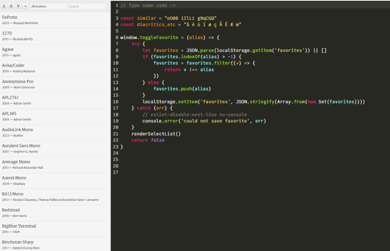Toggle the arrow ligatures filter icon
The height and width of the screenshot is (251, 390).
25,6
